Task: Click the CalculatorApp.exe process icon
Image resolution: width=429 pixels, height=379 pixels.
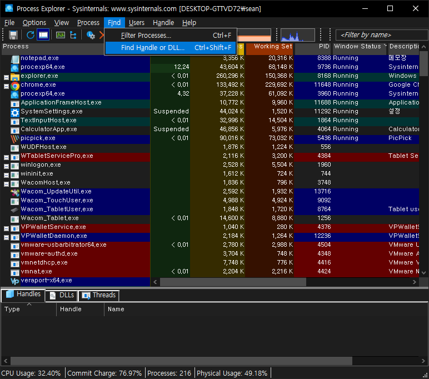Action: click(15, 130)
